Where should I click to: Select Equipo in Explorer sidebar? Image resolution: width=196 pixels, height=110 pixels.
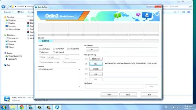coord(9,53)
